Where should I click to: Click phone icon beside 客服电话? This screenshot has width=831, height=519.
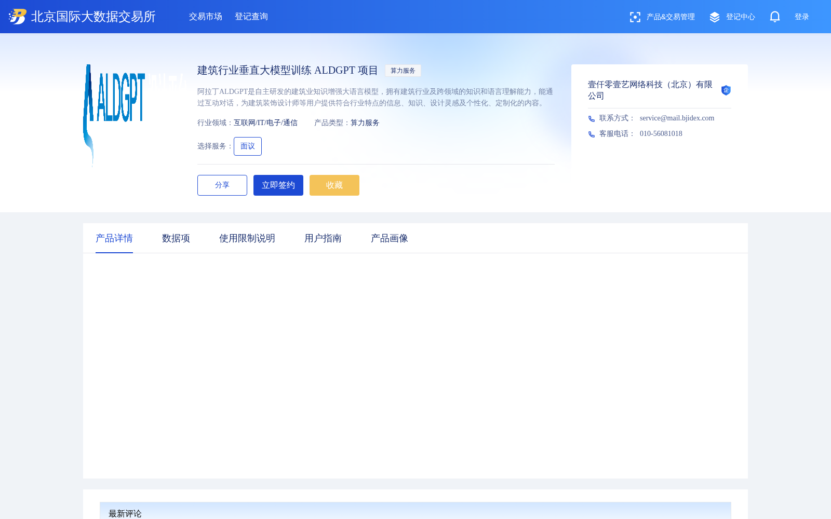click(592, 134)
